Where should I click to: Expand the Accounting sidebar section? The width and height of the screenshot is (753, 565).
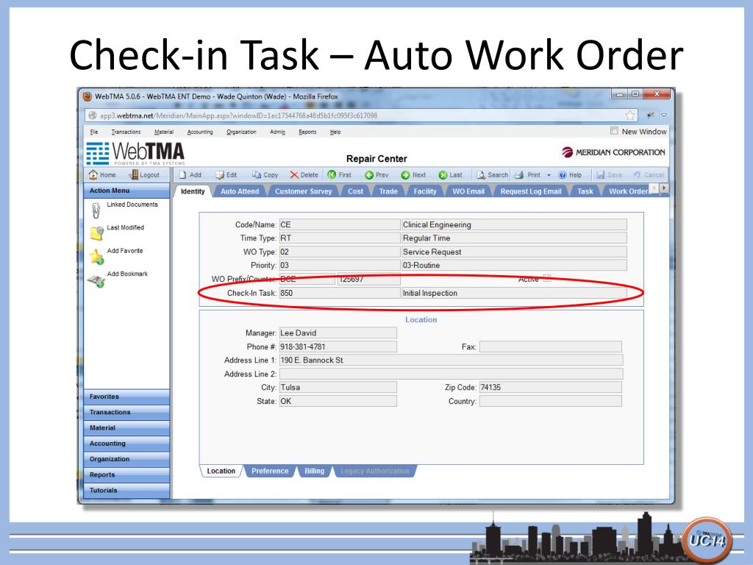pyautogui.click(x=126, y=444)
